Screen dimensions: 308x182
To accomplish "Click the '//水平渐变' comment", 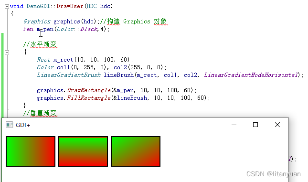I will [40, 44].
